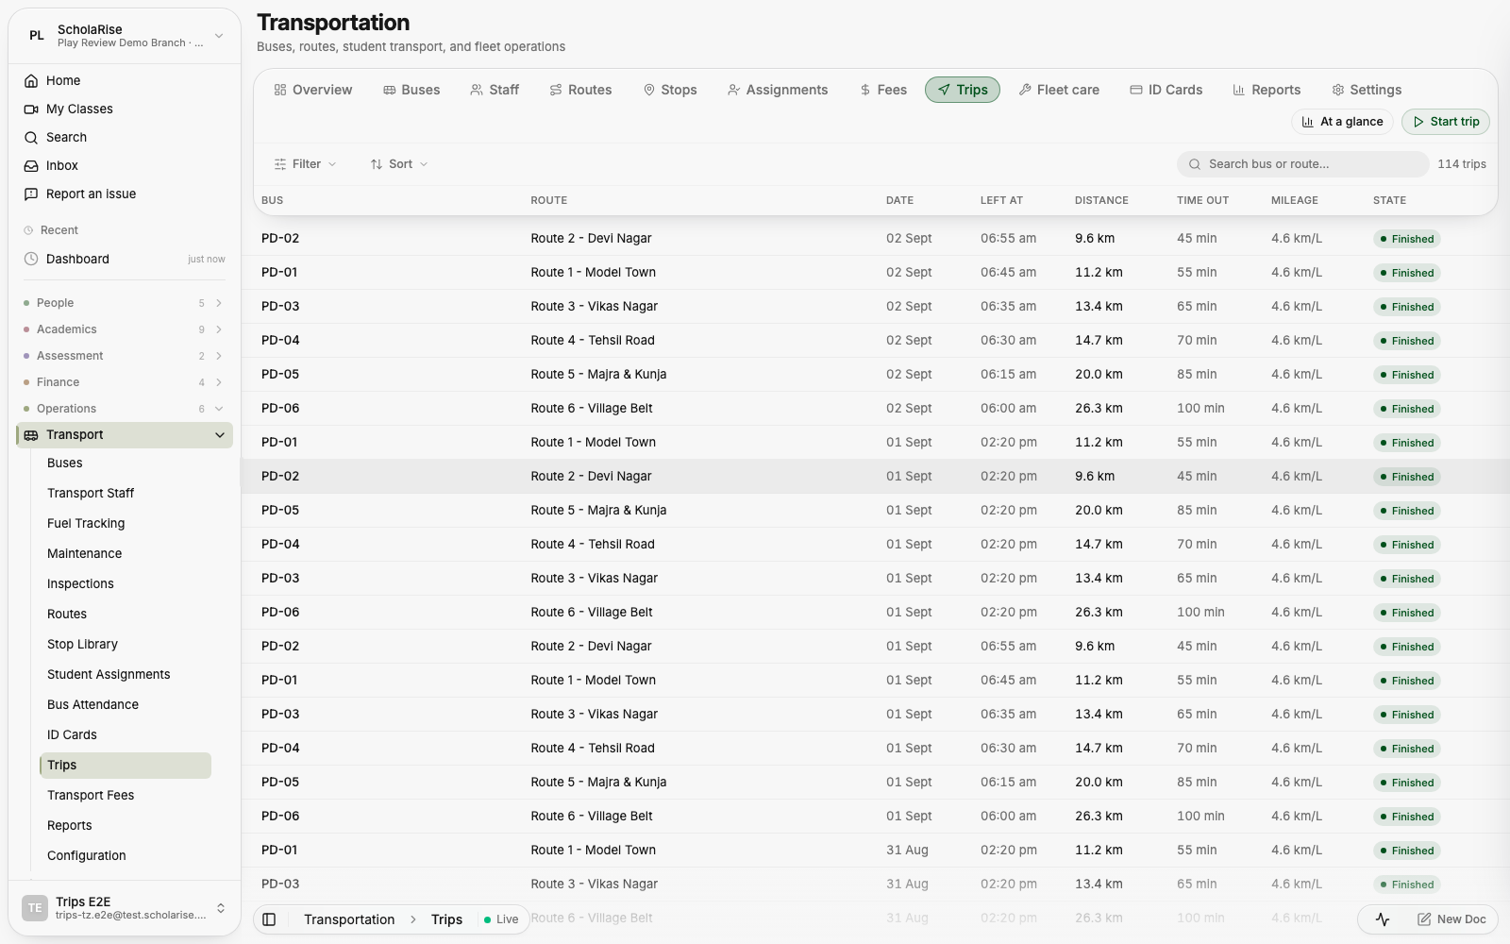Expand the People section chevron
The width and height of the screenshot is (1510, 944).
[219, 303]
